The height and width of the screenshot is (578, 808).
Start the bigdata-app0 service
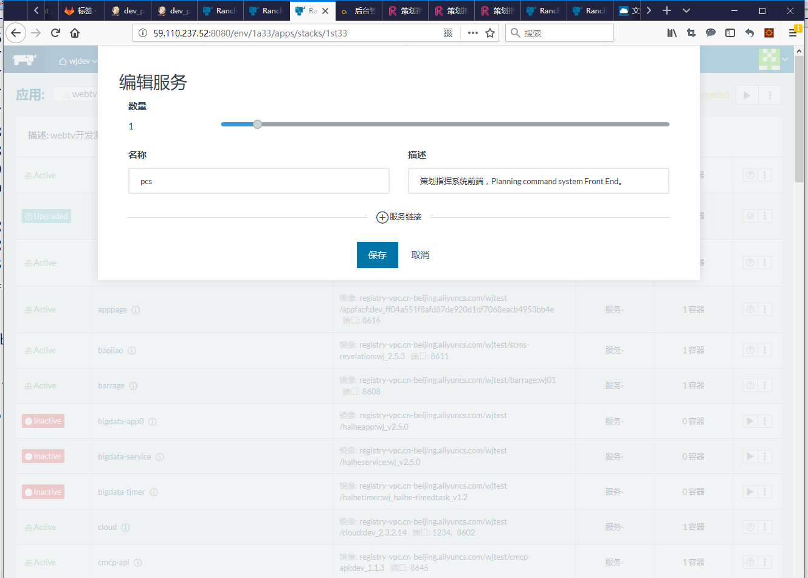click(750, 421)
